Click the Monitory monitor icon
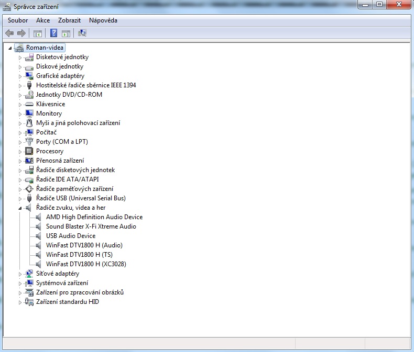Screen dimensions: 414x352 (x=29, y=113)
